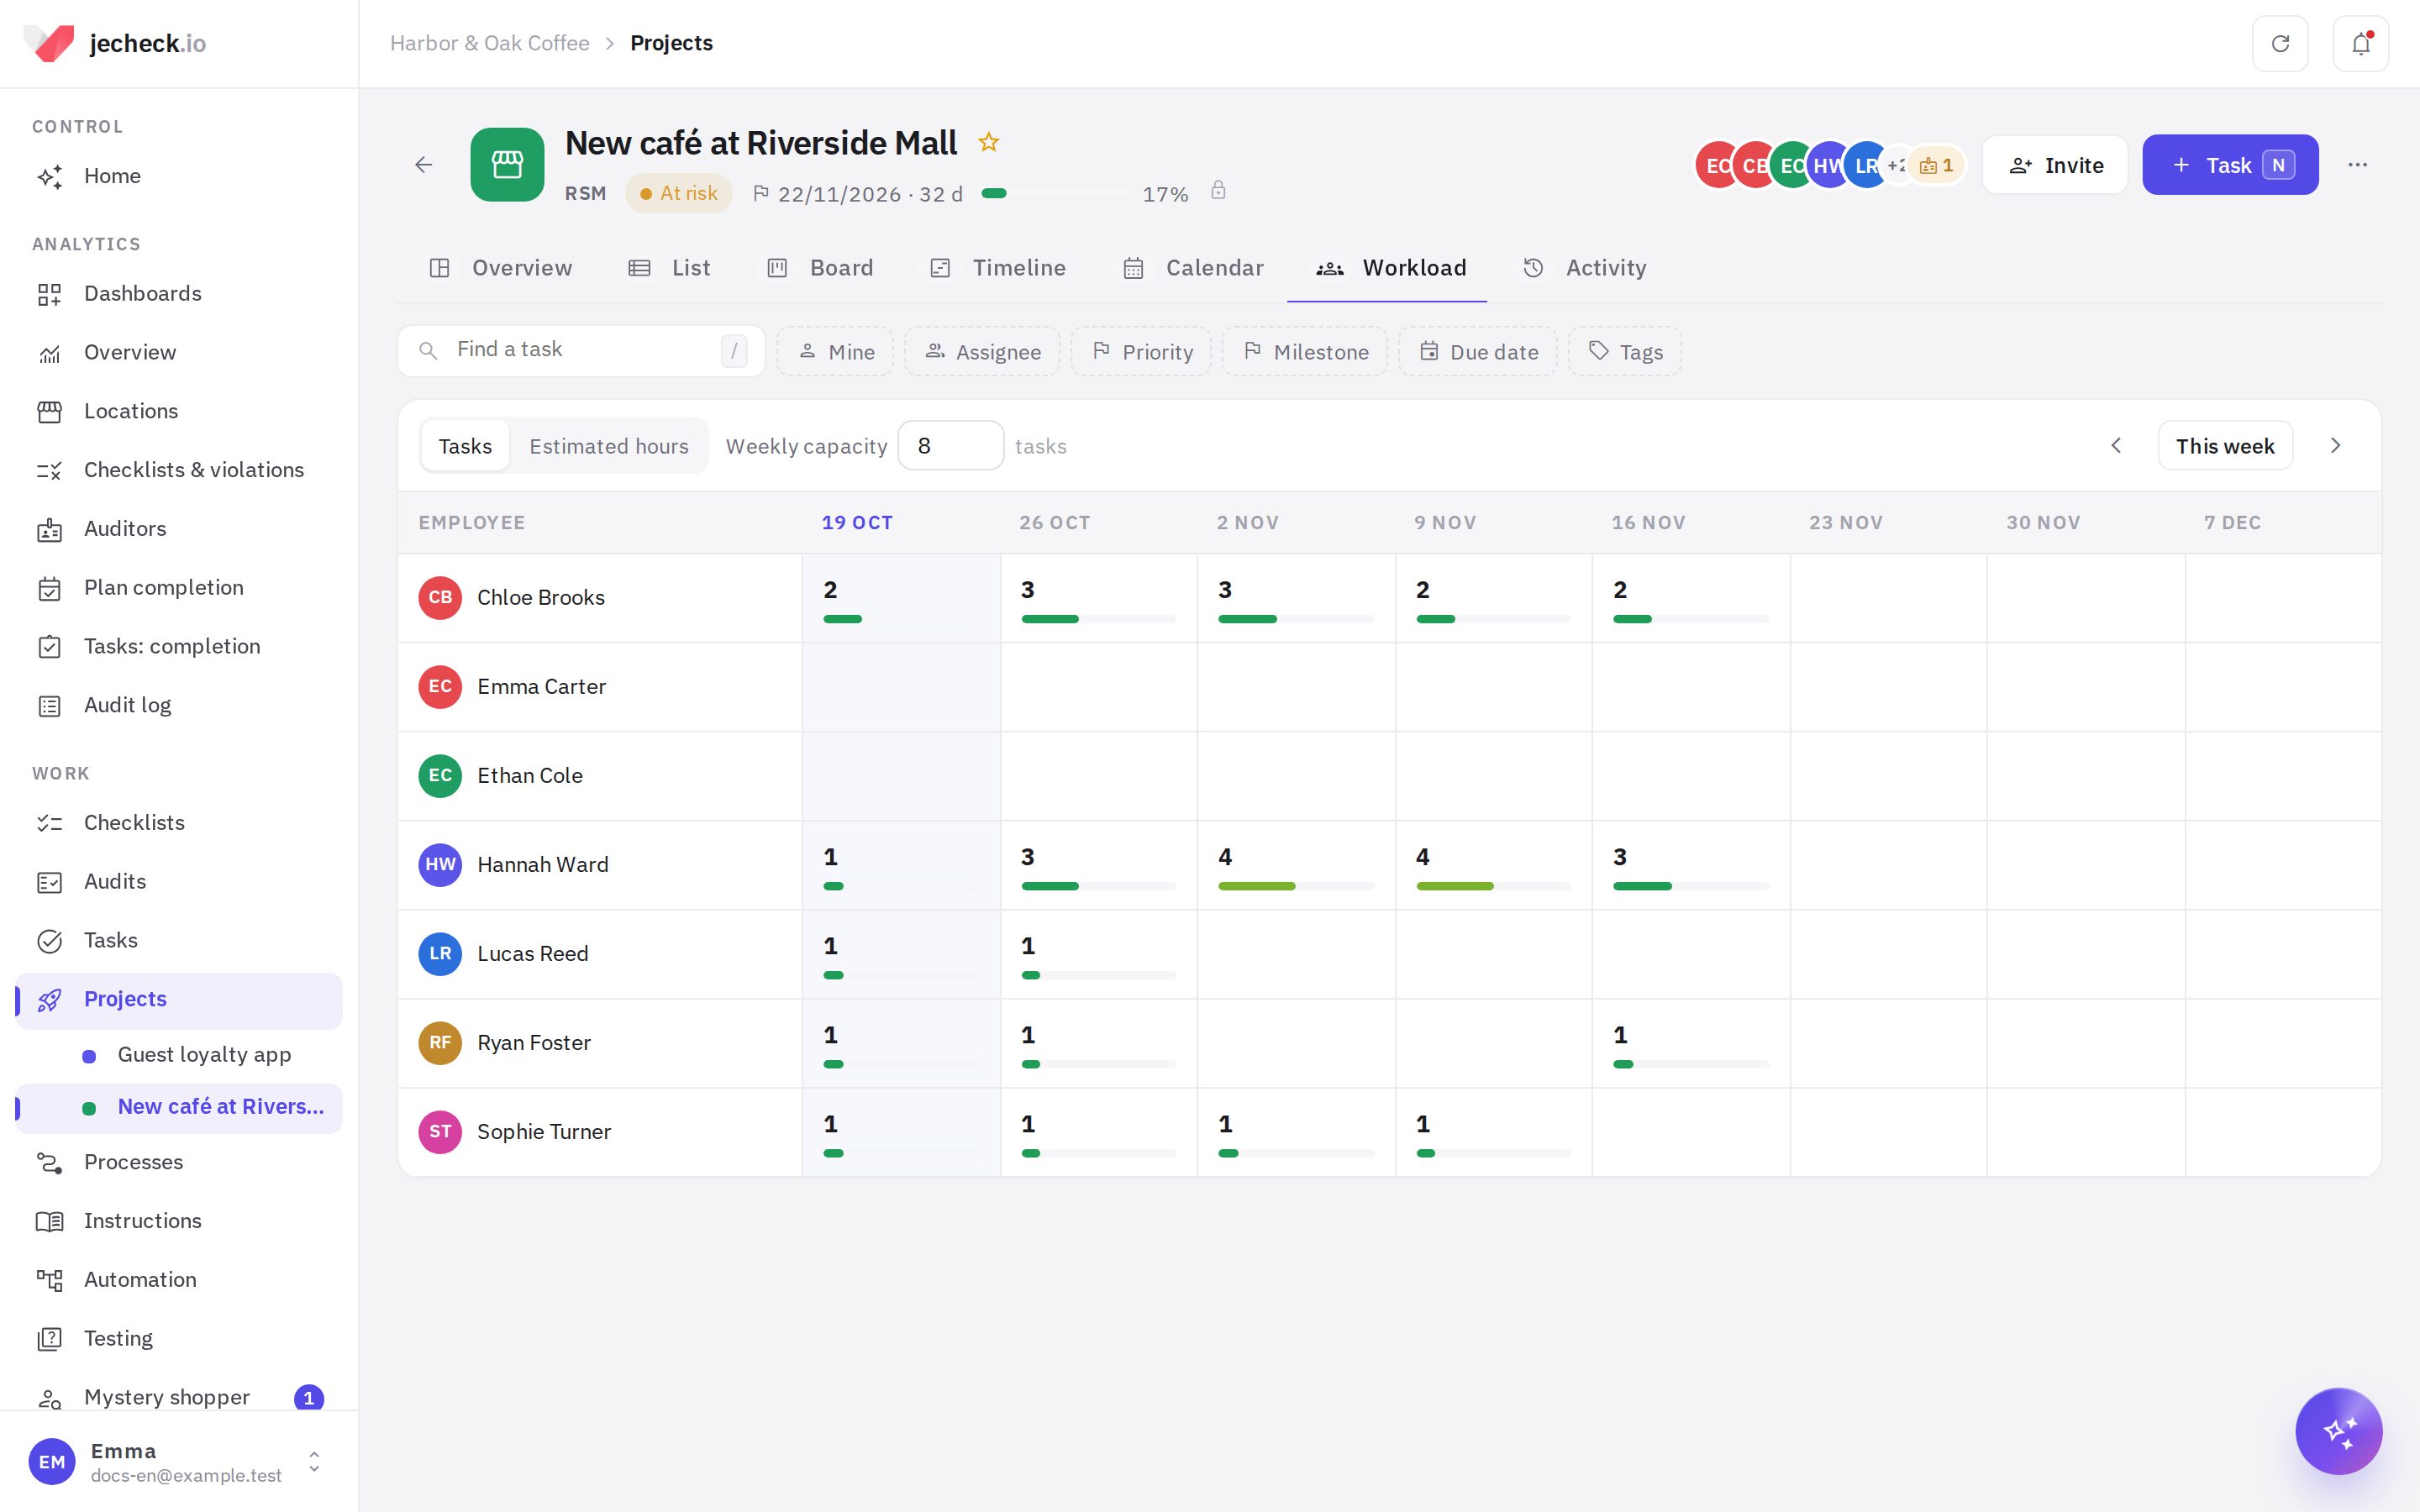Open the Milestone filter dropdown

coord(1305,352)
